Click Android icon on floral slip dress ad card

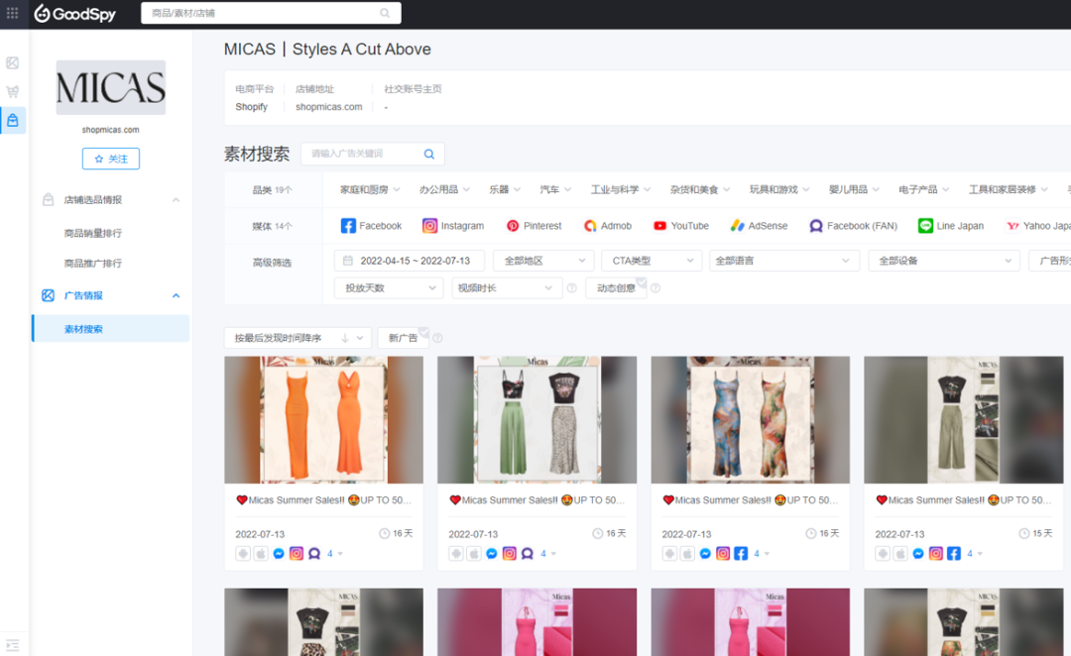click(x=669, y=554)
